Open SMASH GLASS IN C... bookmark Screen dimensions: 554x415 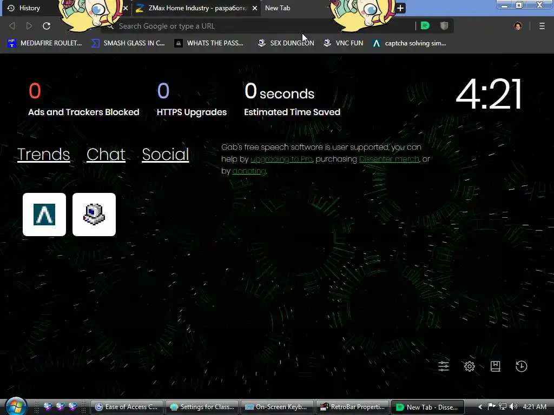tap(128, 43)
